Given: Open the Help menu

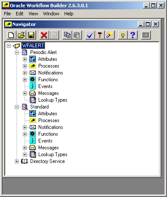Looking at the screenshot, I should 69,14.
